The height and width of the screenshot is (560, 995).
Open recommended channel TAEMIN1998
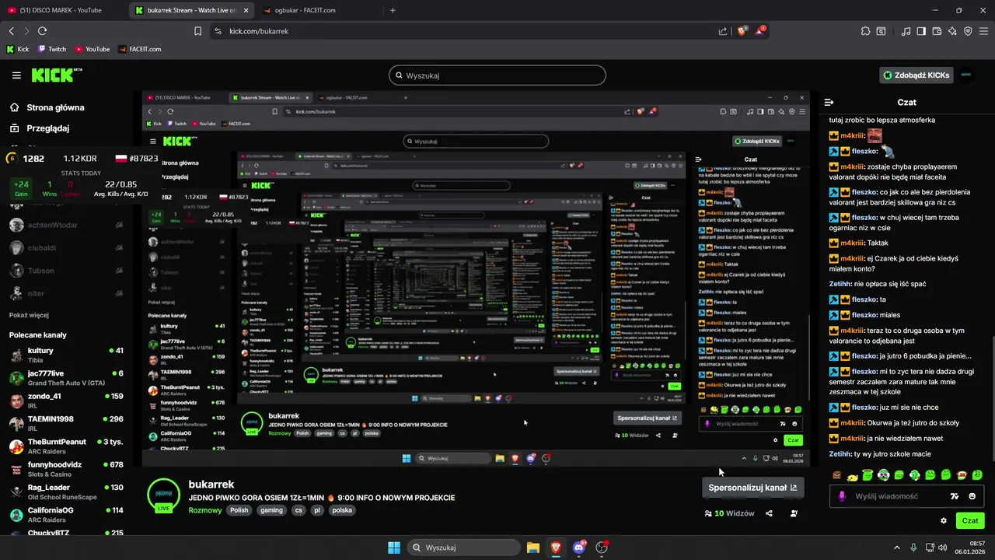pos(66,423)
